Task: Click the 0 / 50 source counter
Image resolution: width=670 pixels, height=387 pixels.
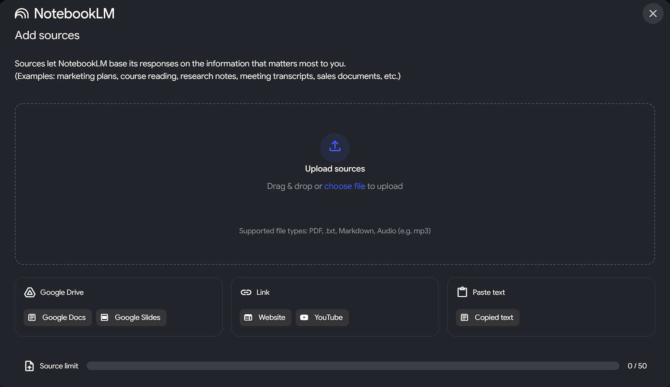Action: point(637,366)
